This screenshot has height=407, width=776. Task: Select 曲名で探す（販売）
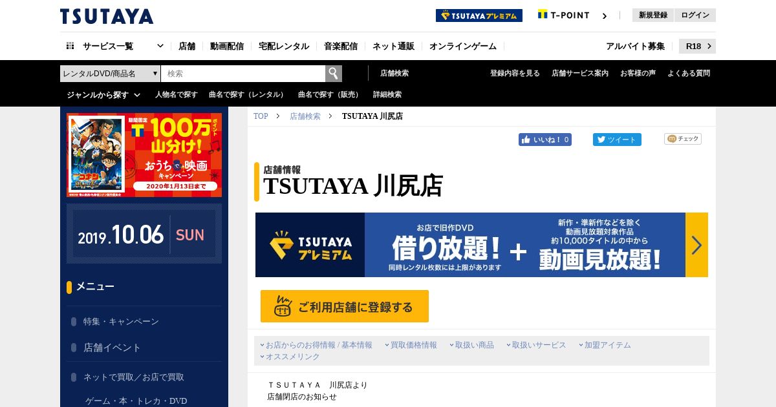330,94
